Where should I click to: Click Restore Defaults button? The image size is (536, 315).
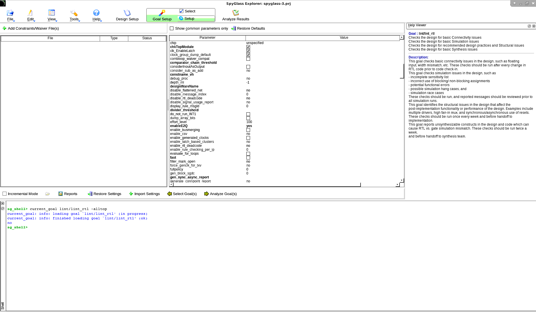(x=248, y=28)
